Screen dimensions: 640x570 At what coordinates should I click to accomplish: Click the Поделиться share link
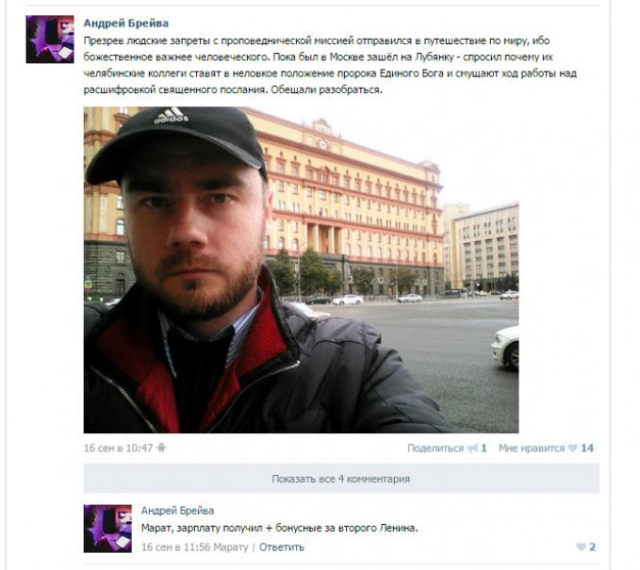click(x=435, y=448)
